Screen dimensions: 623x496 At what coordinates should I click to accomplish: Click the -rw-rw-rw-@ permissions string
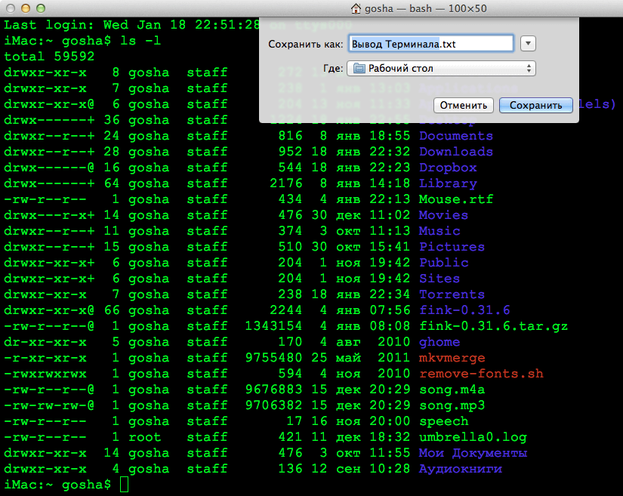coord(49,405)
